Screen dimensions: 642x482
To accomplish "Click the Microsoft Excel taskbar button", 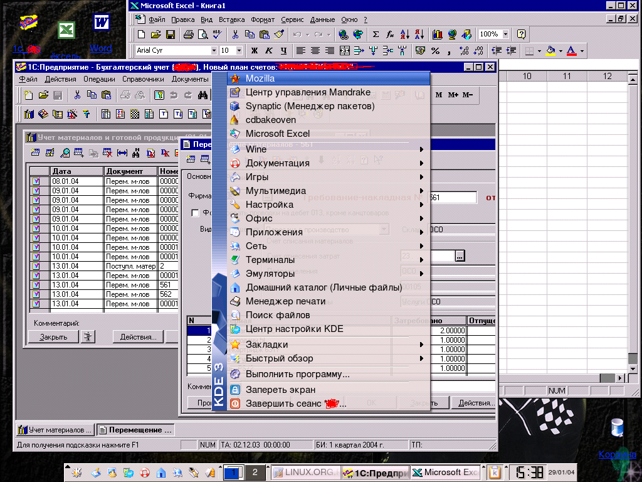I will point(446,472).
